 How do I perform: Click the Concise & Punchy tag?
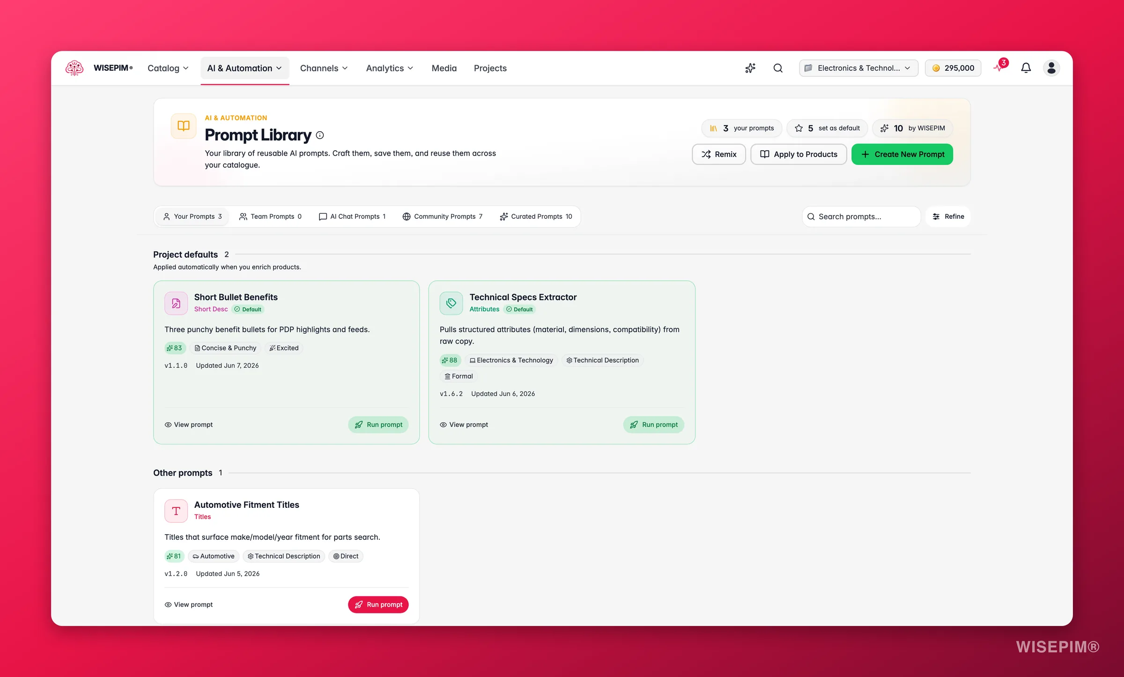[x=225, y=348]
